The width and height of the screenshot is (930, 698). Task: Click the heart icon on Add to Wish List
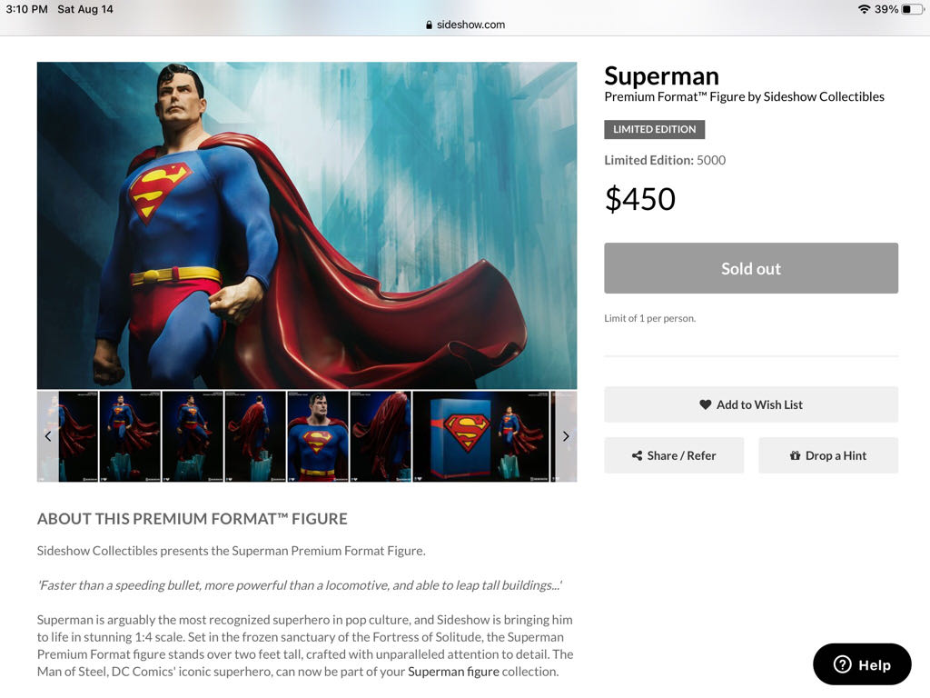tap(705, 404)
